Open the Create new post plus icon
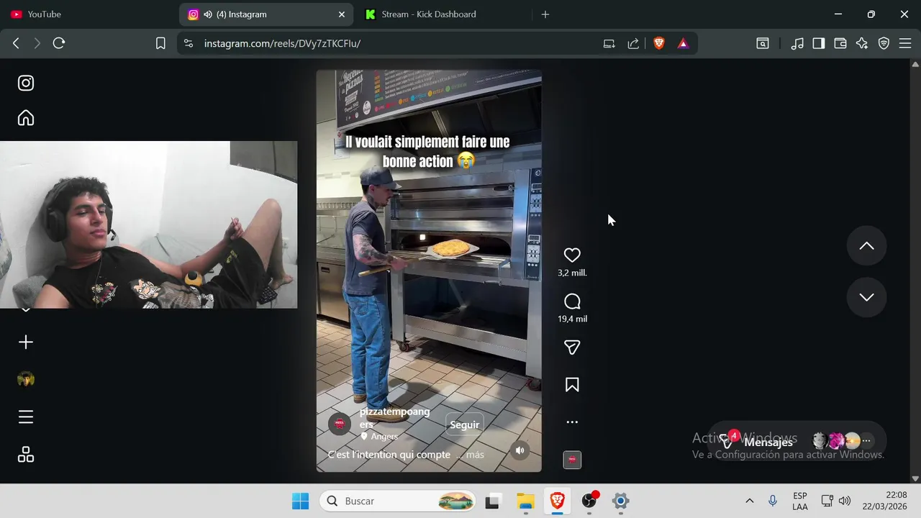The width and height of the screenshot is (921, 518). click(x=26, y=342)
